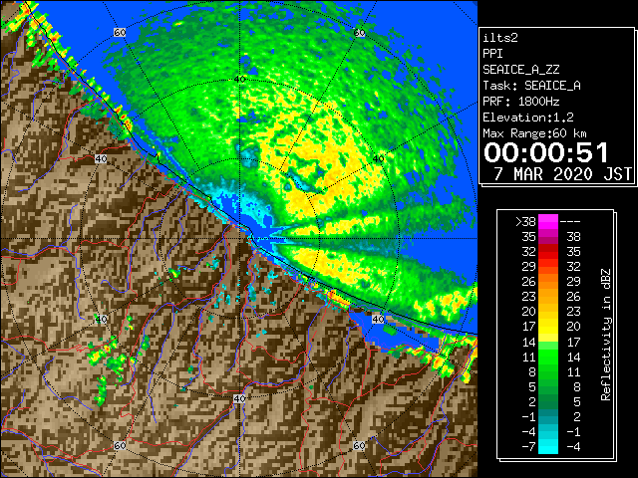Click the '---' legend label
Viewport: 638px width, 478px height.
[x=570, y=222]
